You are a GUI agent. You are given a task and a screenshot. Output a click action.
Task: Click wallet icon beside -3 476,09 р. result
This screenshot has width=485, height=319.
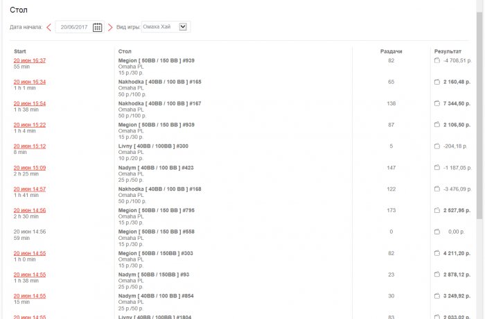click(x=436, y=189)
